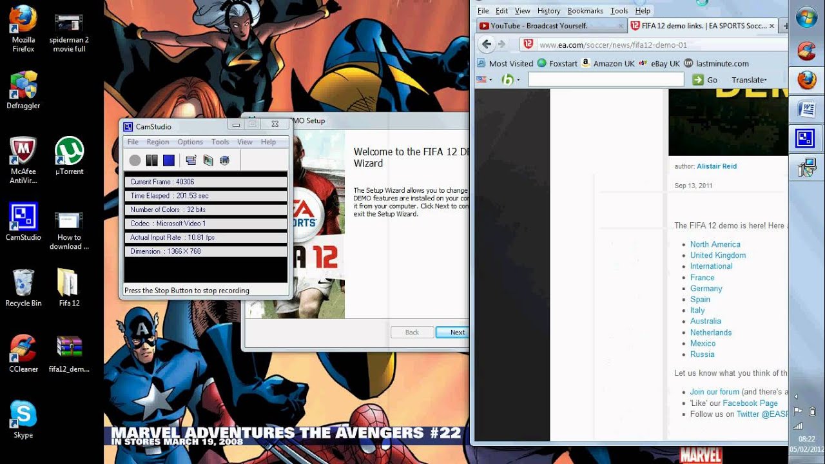Open CCleaner desktop icon
This screenshot has height=464, width=825.
(x=23, y=353)
